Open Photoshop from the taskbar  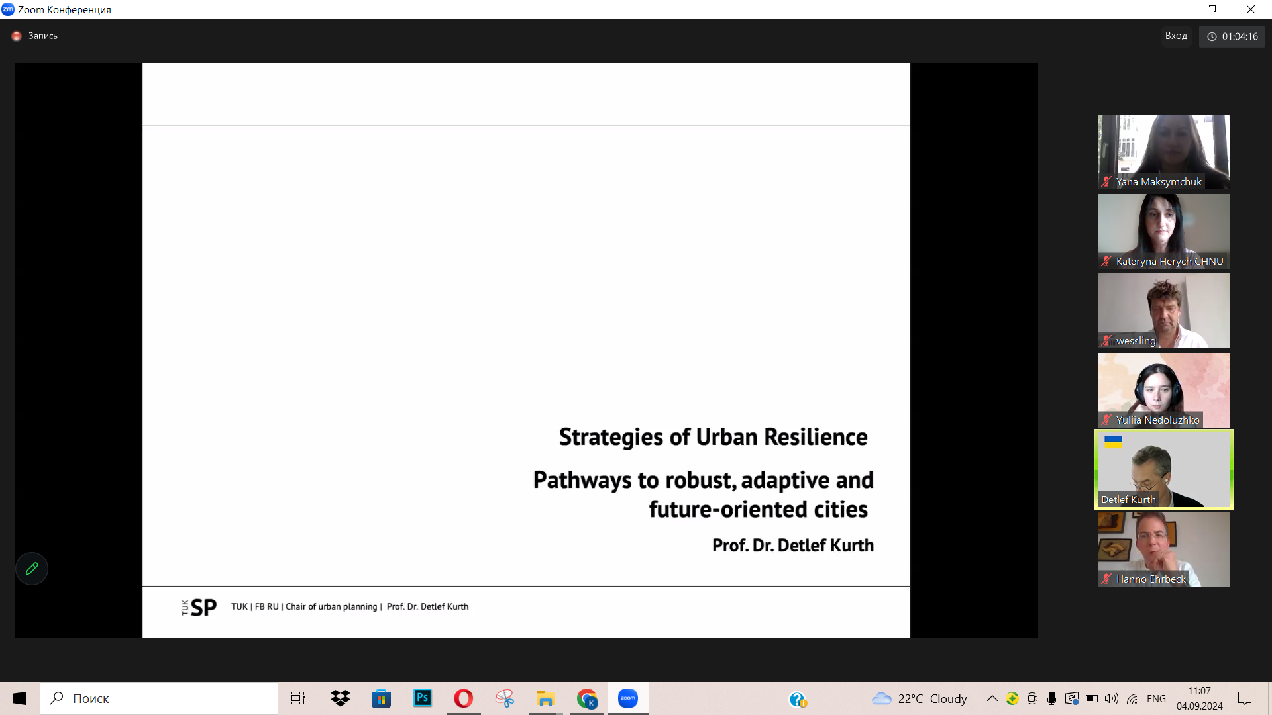(422, 698)
